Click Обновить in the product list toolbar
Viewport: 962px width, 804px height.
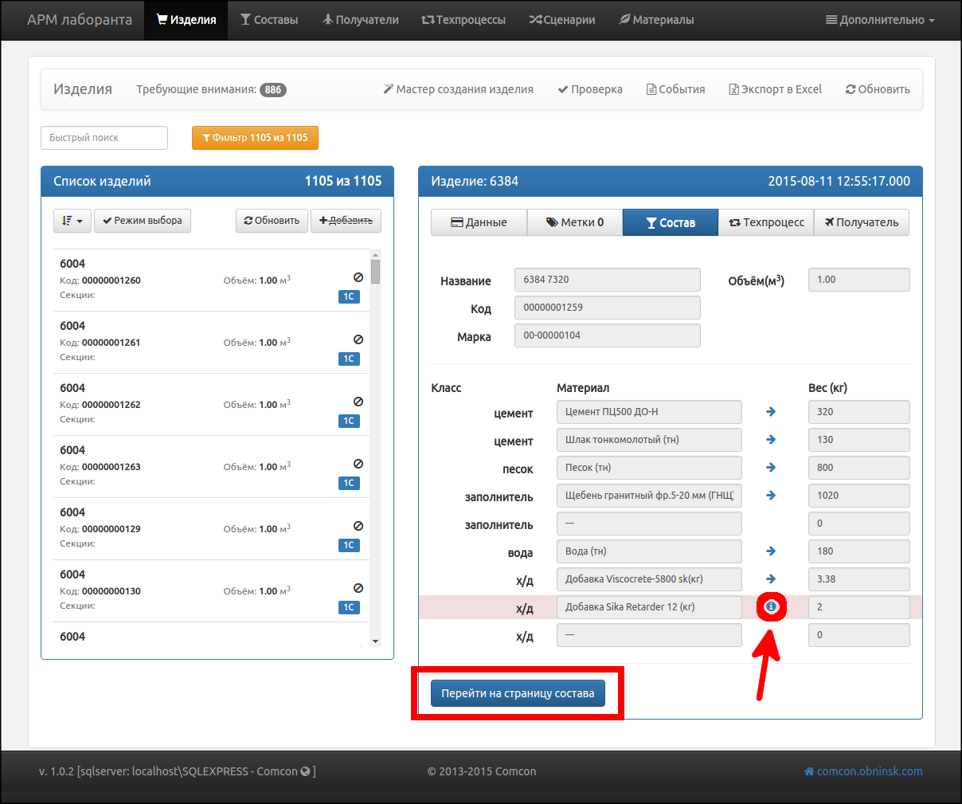coord(272,221)
